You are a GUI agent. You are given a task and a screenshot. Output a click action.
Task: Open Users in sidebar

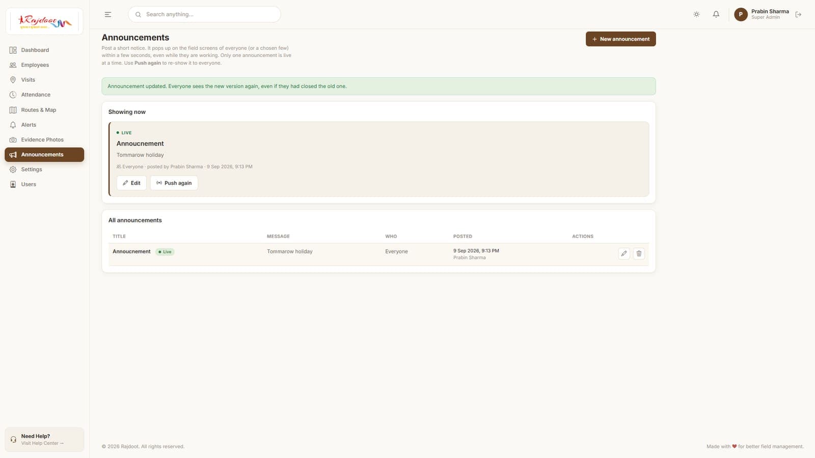click(x=44, y=184)
